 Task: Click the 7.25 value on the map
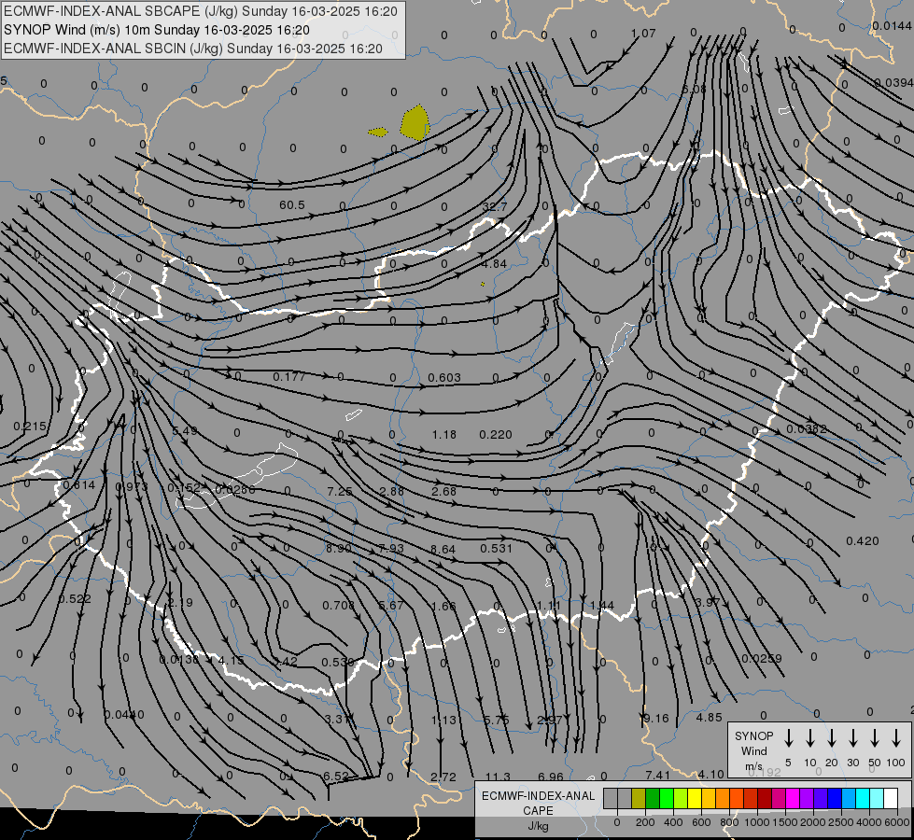pyautogui.click(x=339, y=492)
